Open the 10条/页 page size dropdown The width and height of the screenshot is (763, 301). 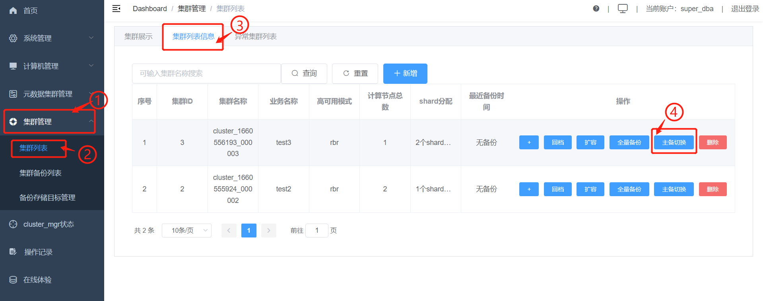click(x=186, y=231)
